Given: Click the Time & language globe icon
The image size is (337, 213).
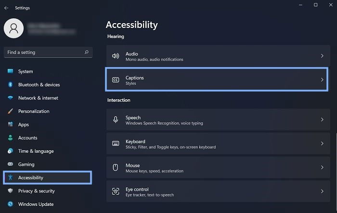Looking at the screenshot, I should pos(10,151).
